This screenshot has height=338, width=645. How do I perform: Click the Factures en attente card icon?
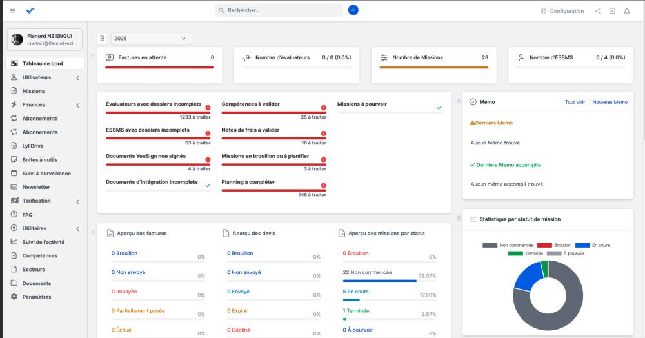110,57
